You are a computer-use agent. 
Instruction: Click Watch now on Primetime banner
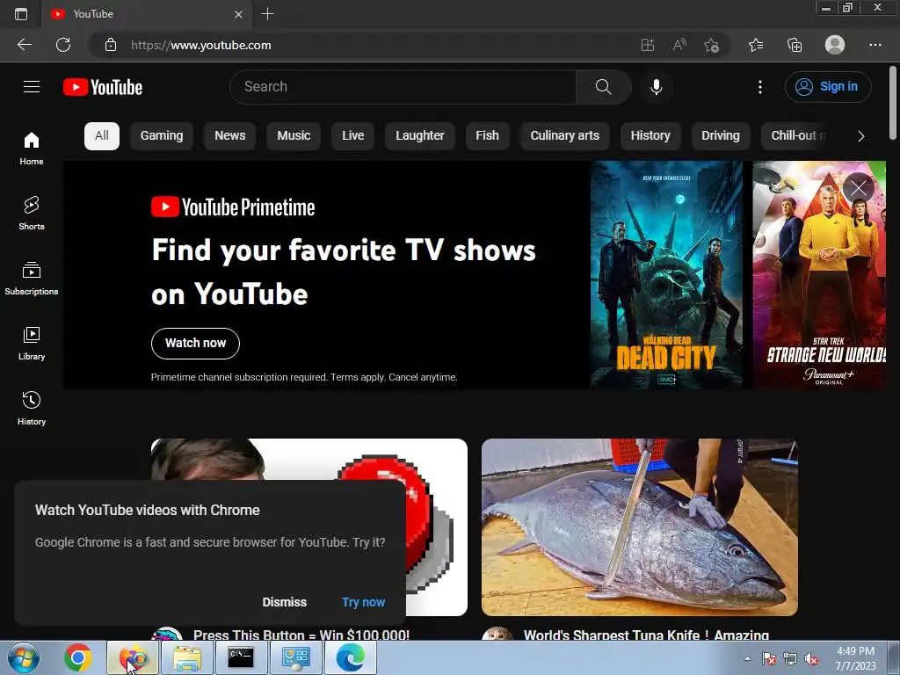195,344
